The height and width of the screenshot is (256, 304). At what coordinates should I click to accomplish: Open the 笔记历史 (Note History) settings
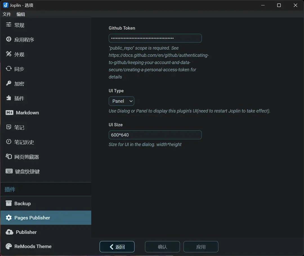point(24,142)
